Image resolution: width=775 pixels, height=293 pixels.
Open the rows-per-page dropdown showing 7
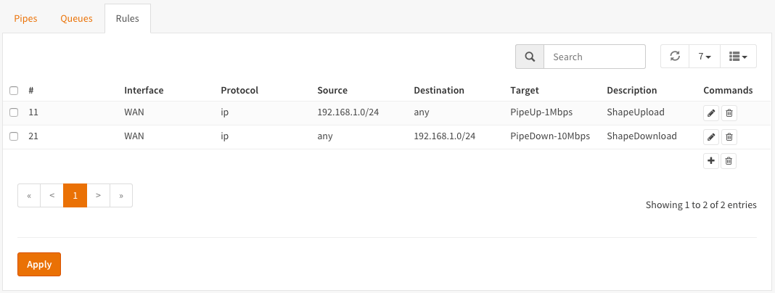[x=704, y=57]
